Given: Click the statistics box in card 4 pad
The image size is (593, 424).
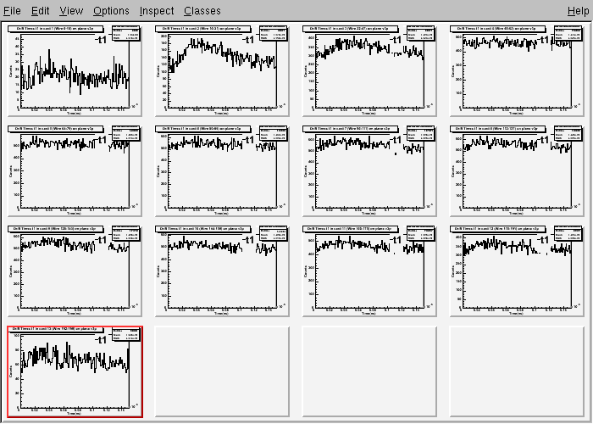Looking at the screenshot, I should point(568,33).
